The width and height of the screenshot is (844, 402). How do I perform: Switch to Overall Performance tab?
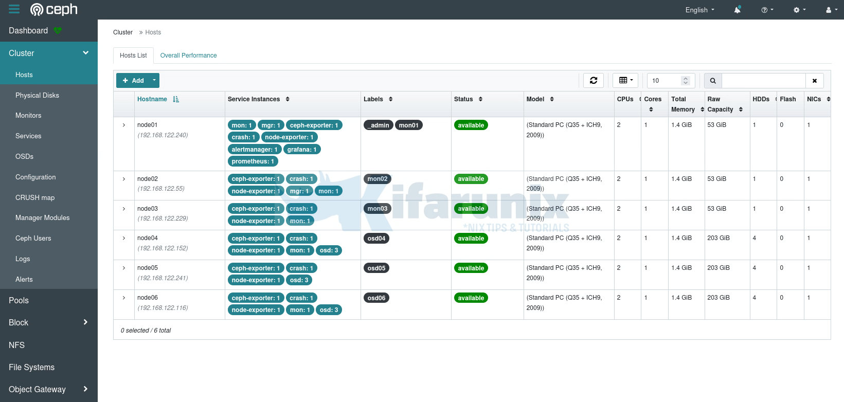click(188, 56)
